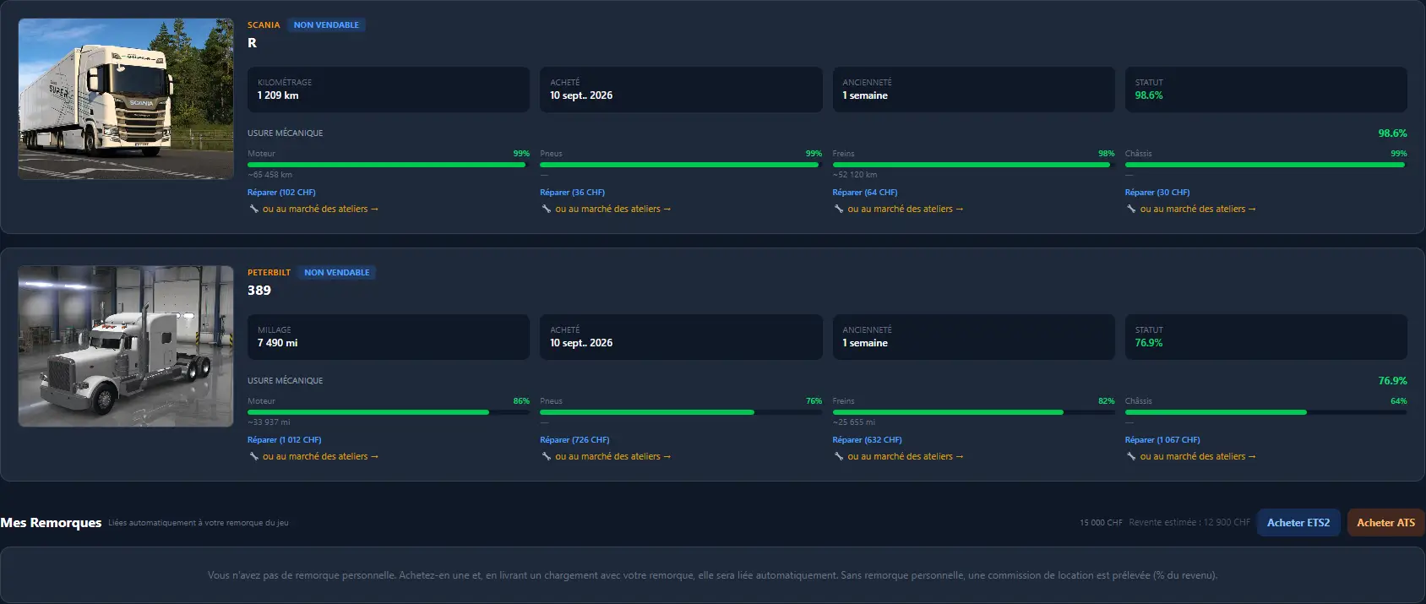This screenshot has height=604, width=1426.
Task: Select the STATUT 76.9% card
Action: tap(1265, 337)
